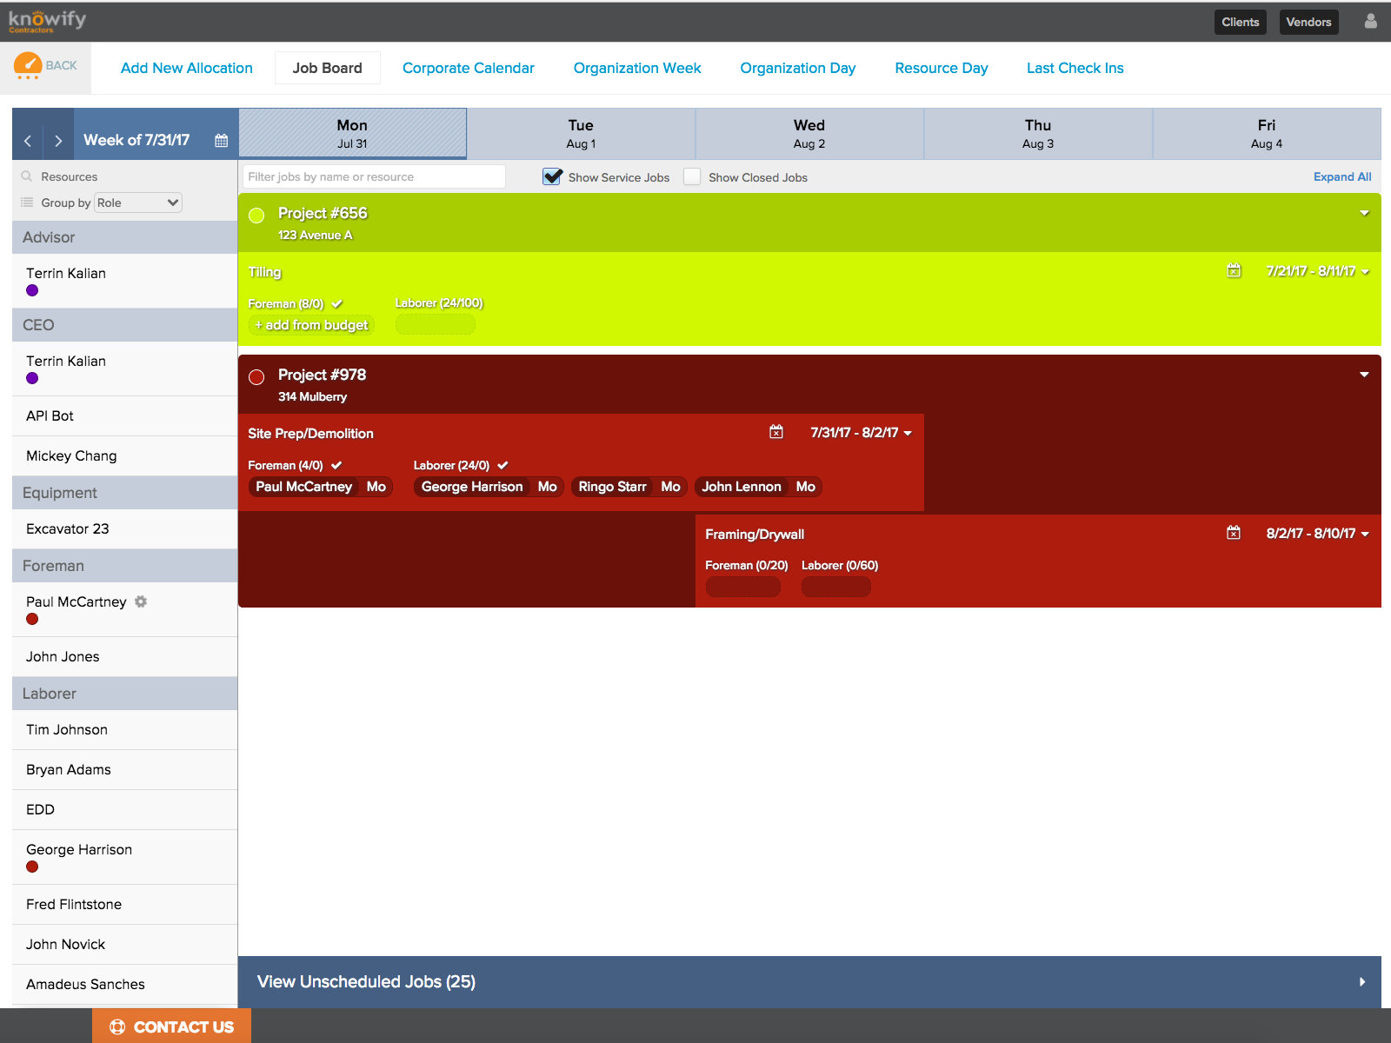Click George Harrison allocation chip

coord(489,487)
